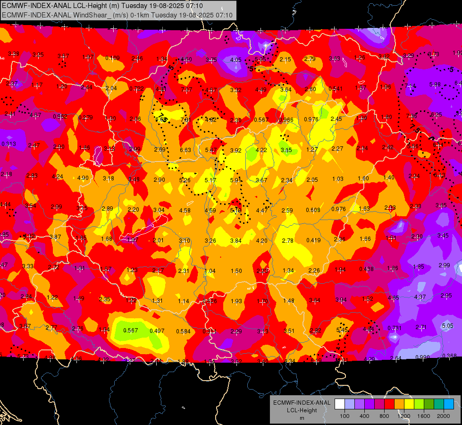The image size is (462, 425).
Task: Choose the yellow legend swatch after 1200
Action: point(409,404)
